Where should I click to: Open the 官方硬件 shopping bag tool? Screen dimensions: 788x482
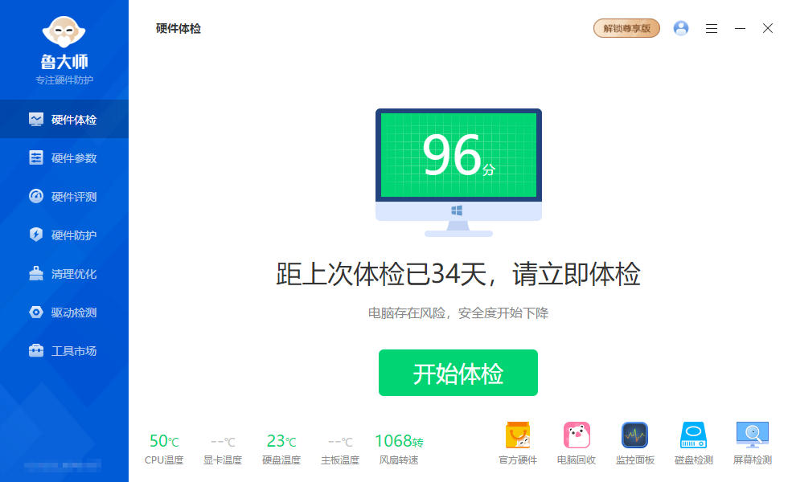[518, 443]
